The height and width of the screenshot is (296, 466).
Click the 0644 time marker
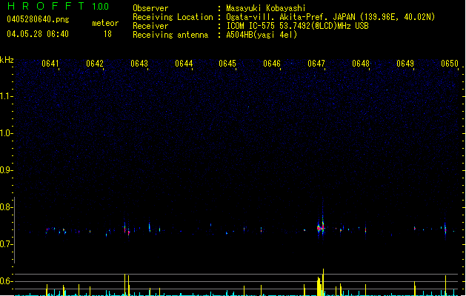pyautogui.click(x=184, y=64)
